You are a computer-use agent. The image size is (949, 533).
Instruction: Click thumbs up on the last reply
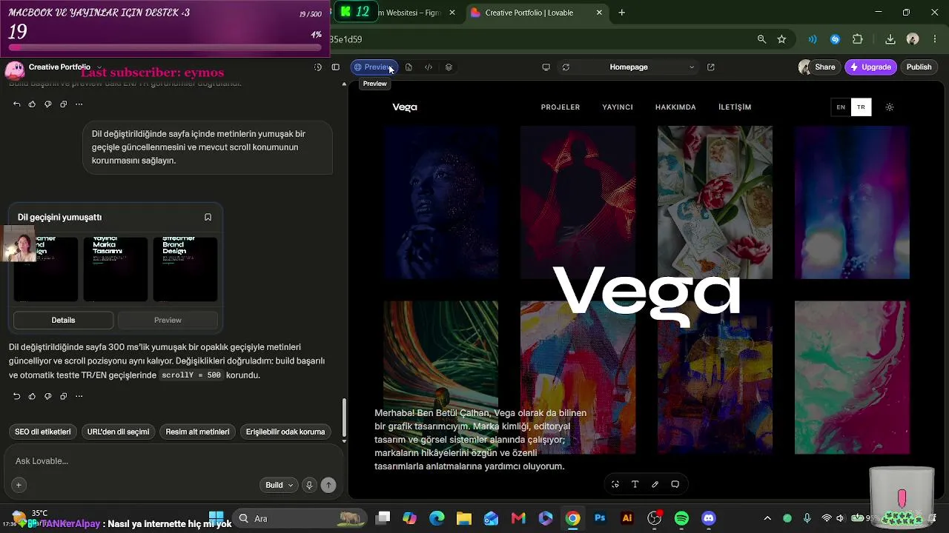pos(32,396)
